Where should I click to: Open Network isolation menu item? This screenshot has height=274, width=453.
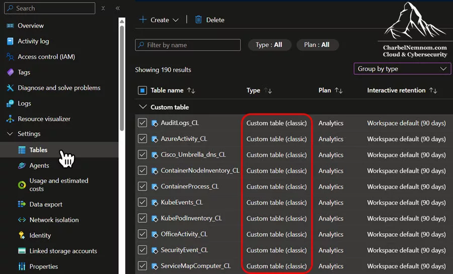pyautogui.click(x=54, y=220)
